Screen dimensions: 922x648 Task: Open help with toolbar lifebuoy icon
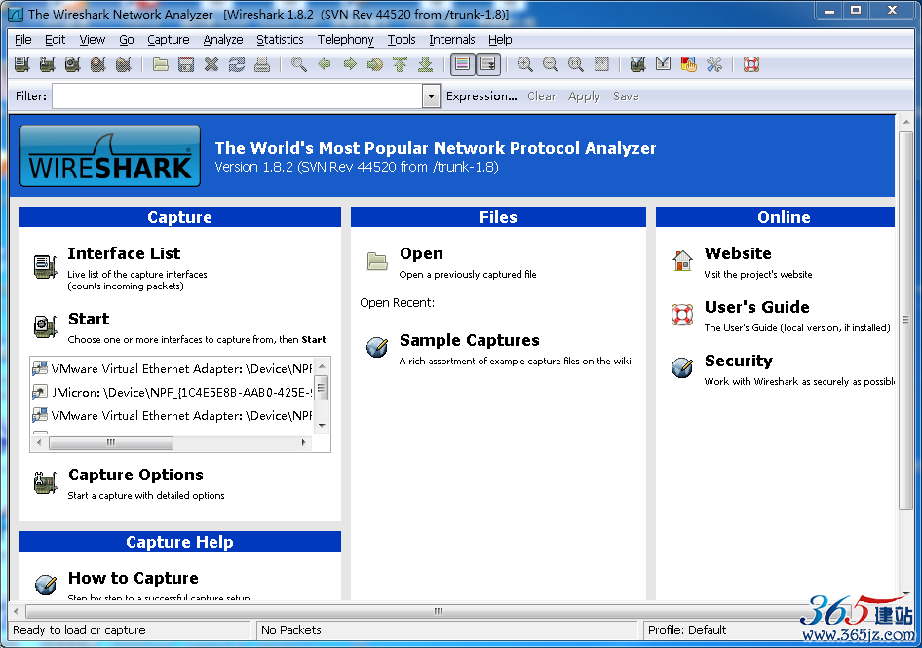point(750,64)
